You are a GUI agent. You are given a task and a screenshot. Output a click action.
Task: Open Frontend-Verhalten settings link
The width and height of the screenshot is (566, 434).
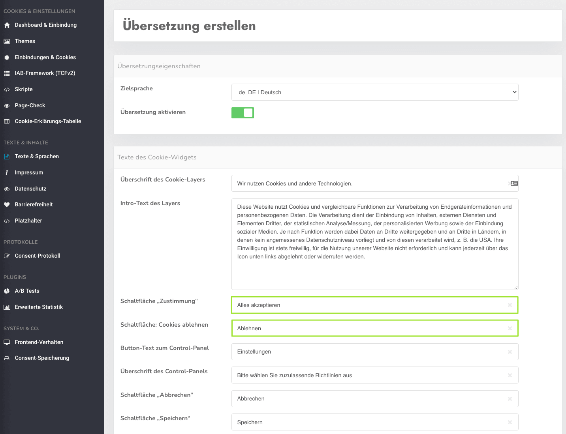click(39, 342)
